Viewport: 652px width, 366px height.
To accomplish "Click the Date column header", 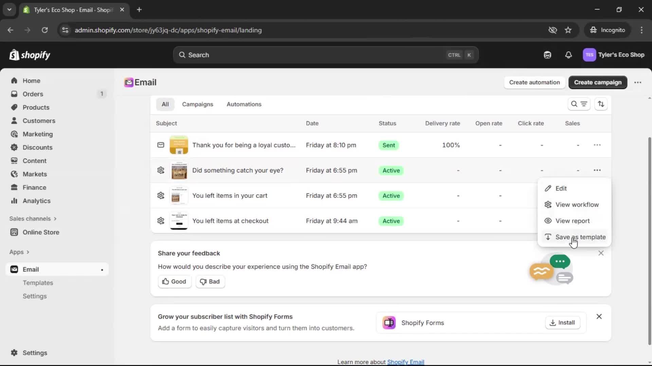I will pos(312,123).
